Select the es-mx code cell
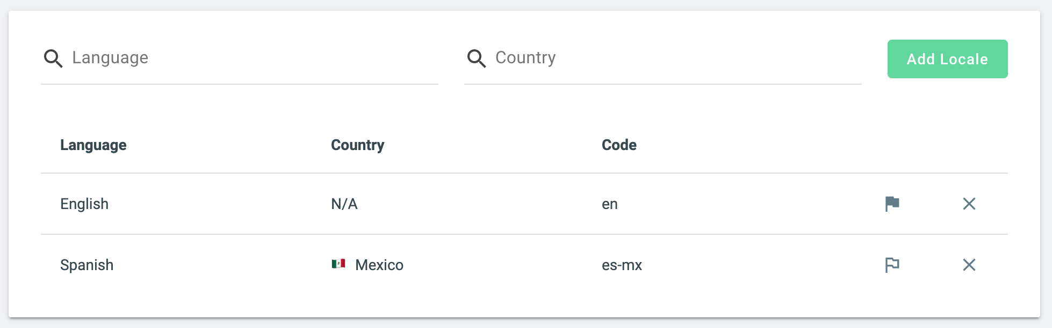Image resolution: width=1052 pixels, height=328 pixels. [x=622, y=265]
